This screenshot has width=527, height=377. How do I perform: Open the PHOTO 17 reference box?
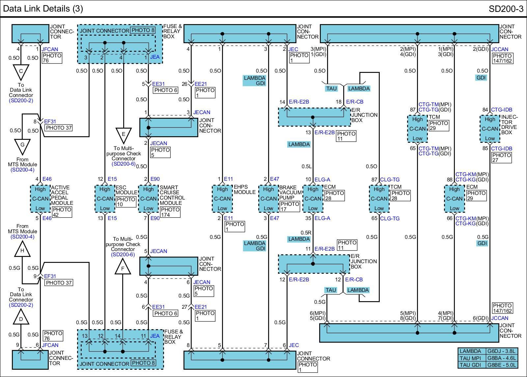tap(290, 206)
